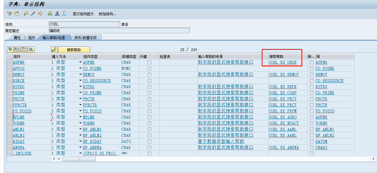Viewport: 377px width, 173px height.
Task: Click the information icon in the toolbar
Action: (64, 14)
